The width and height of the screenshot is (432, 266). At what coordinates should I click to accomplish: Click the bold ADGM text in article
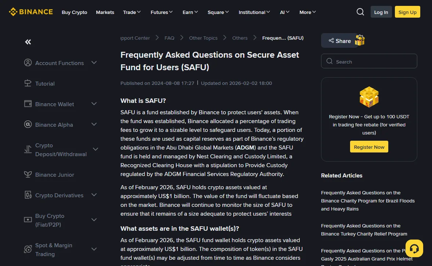pos(245,147)
